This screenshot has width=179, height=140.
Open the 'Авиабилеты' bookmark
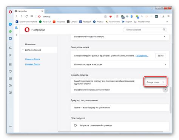click(x=113, y=22)
